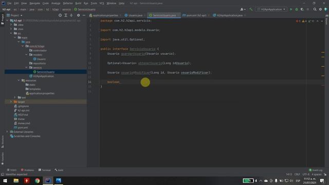This screenshot has width=329, height=185.
Task: Click Run with Coverage icon
Action: [x=302, y=9]
